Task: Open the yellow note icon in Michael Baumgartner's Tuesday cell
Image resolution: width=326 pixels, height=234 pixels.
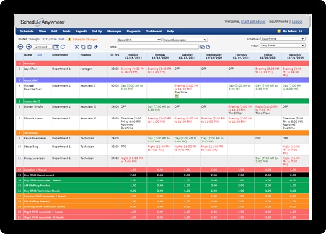Action: (x=177, y=95)
